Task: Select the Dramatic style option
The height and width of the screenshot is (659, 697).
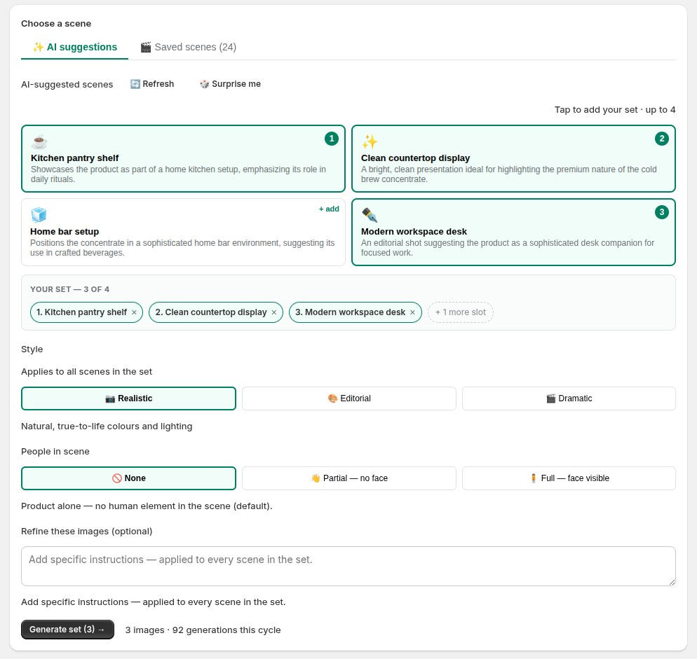Action: (569, 398)
